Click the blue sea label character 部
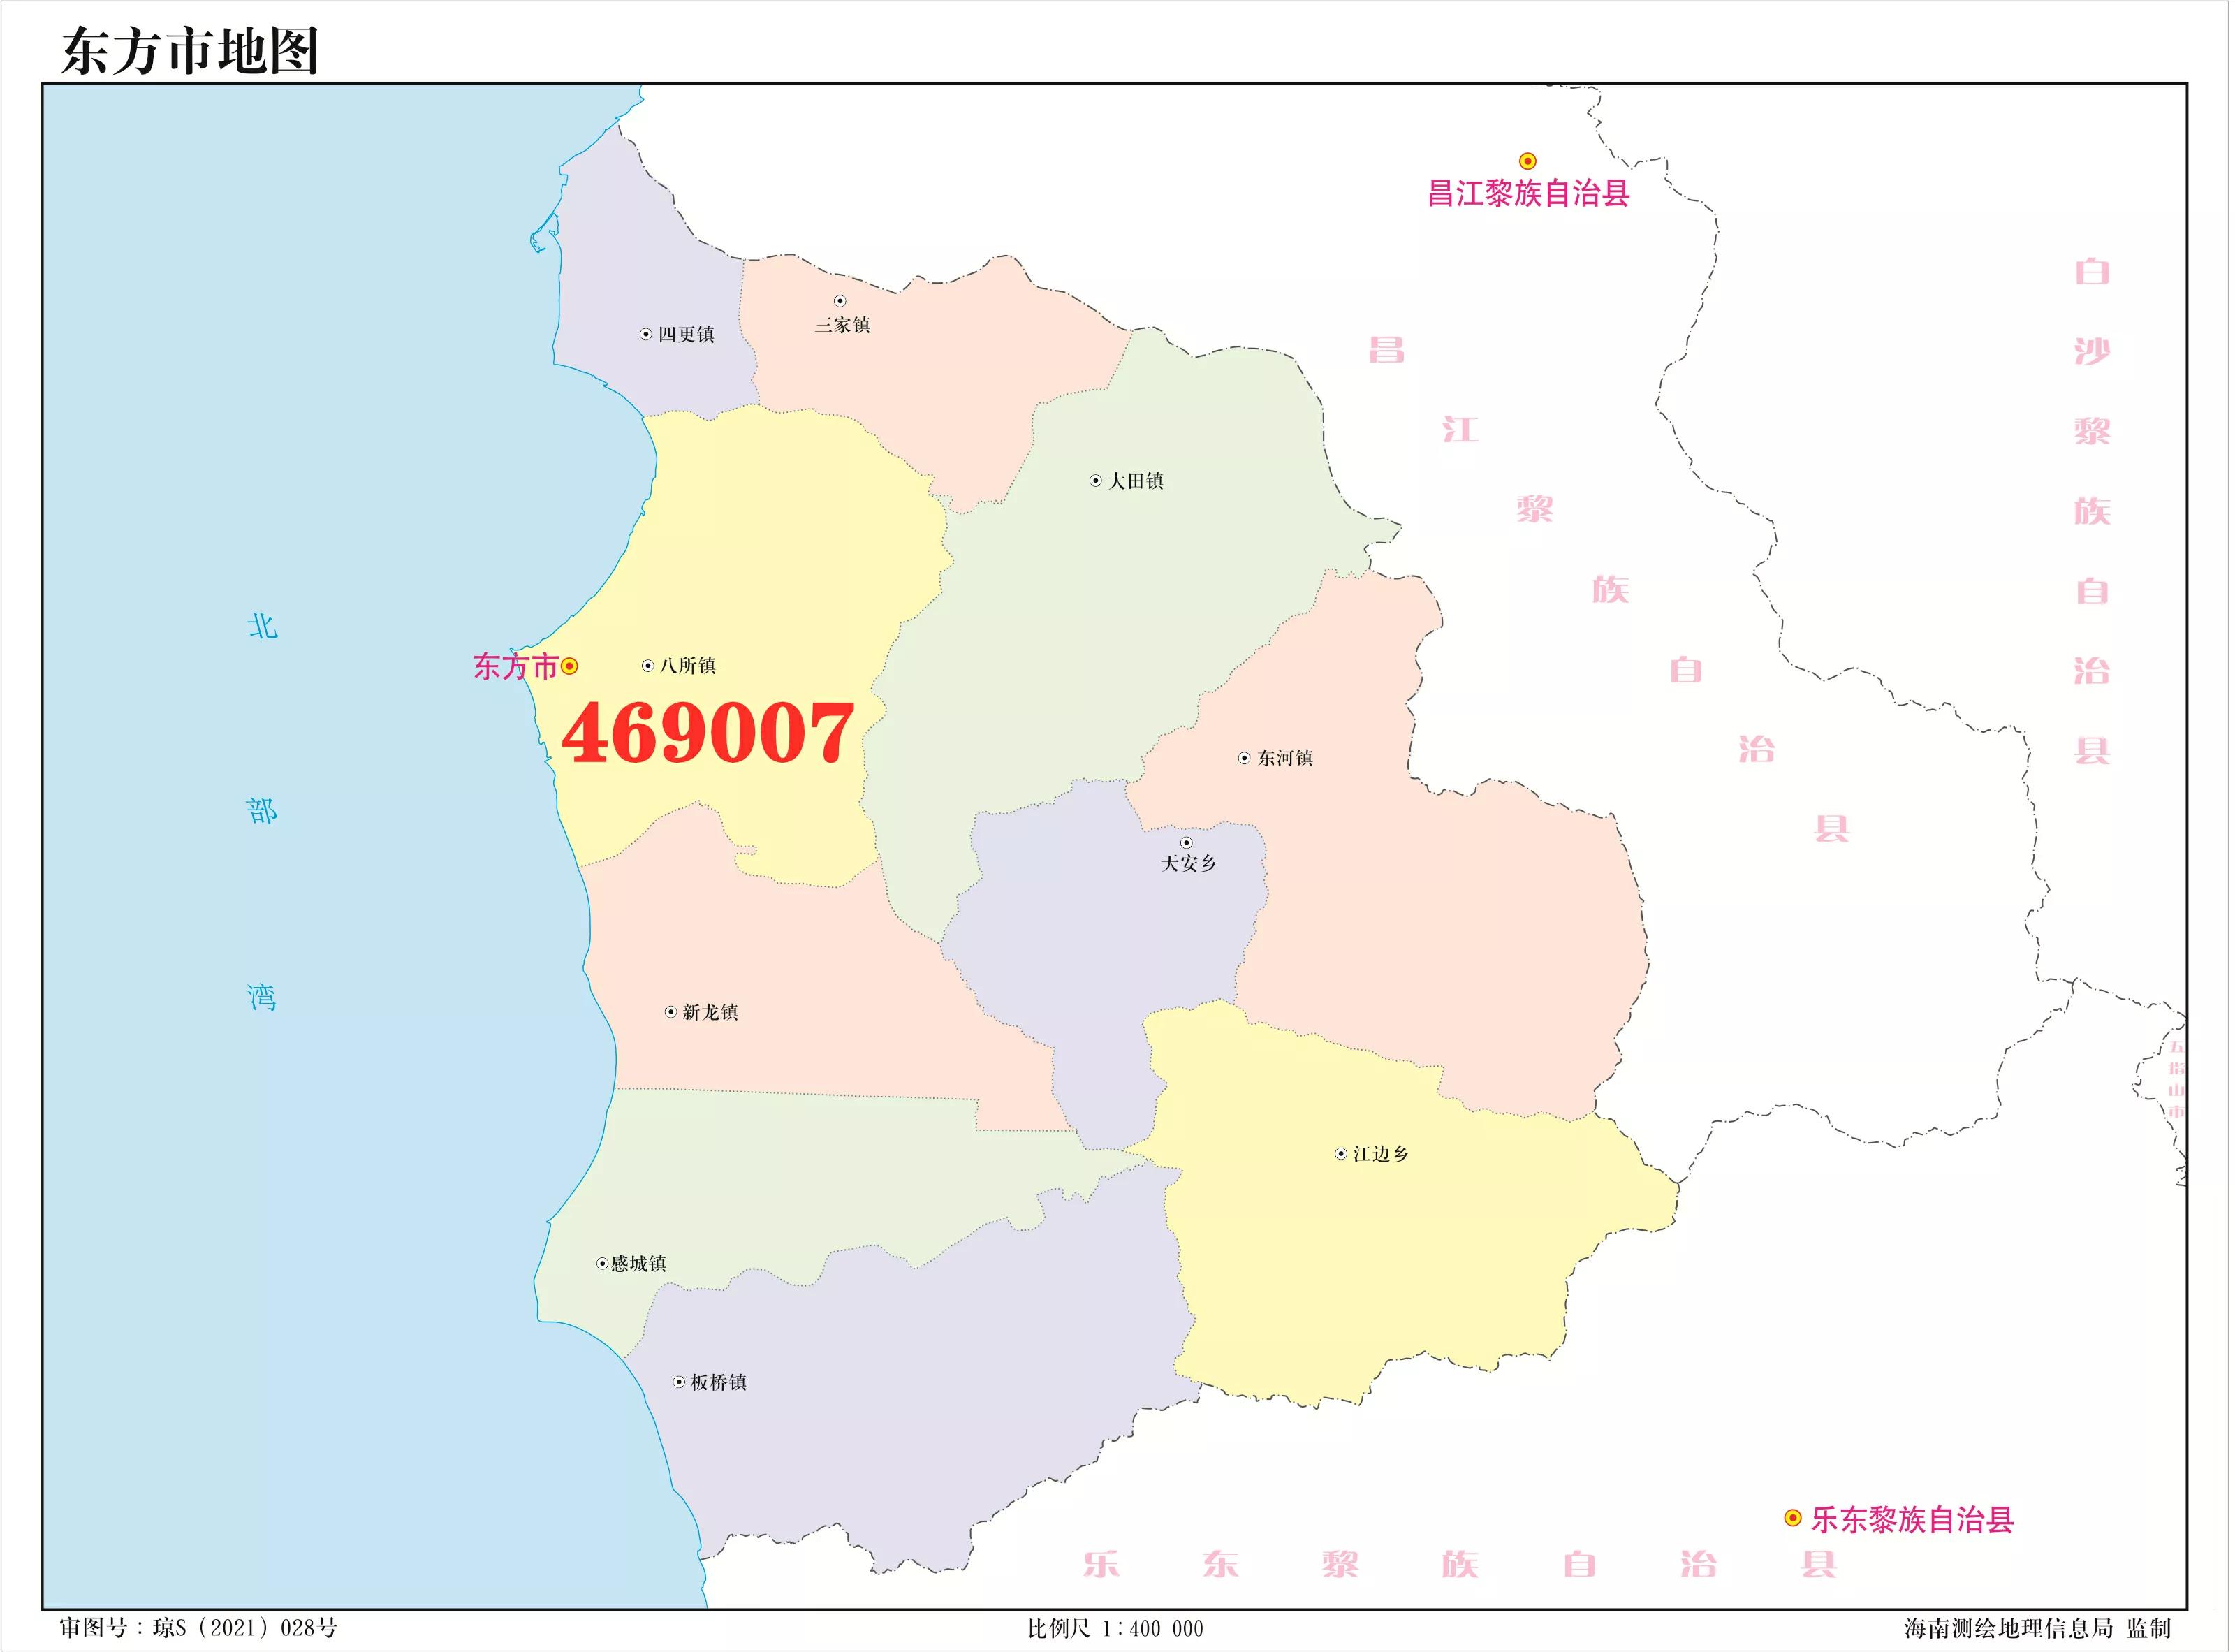 [262, 812]
